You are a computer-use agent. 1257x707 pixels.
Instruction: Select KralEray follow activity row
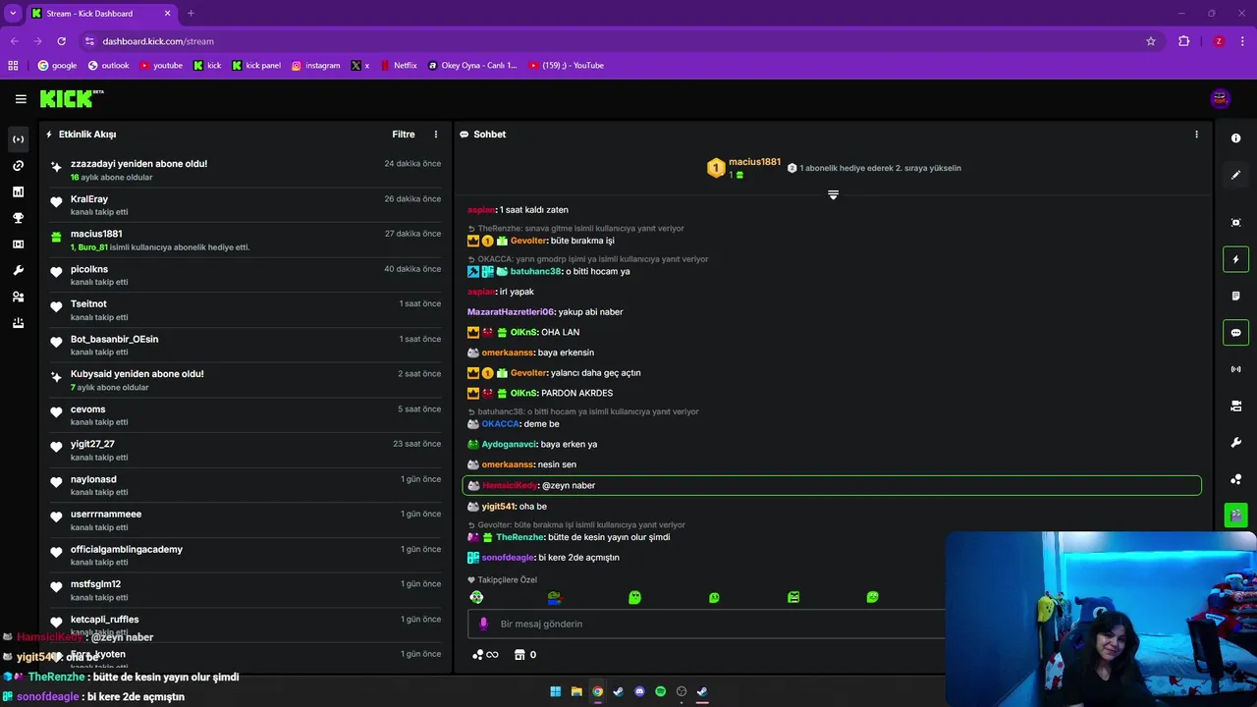(246, 205)
